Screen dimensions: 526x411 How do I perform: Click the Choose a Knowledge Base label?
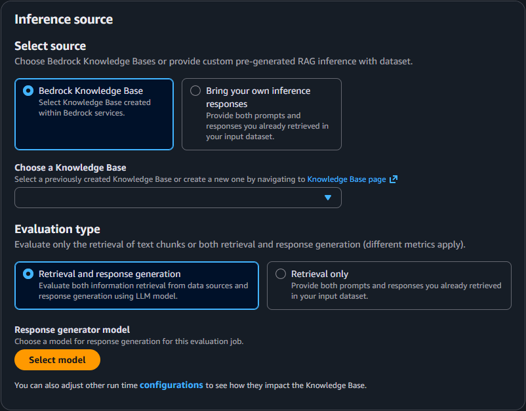[x=70, y=167]
